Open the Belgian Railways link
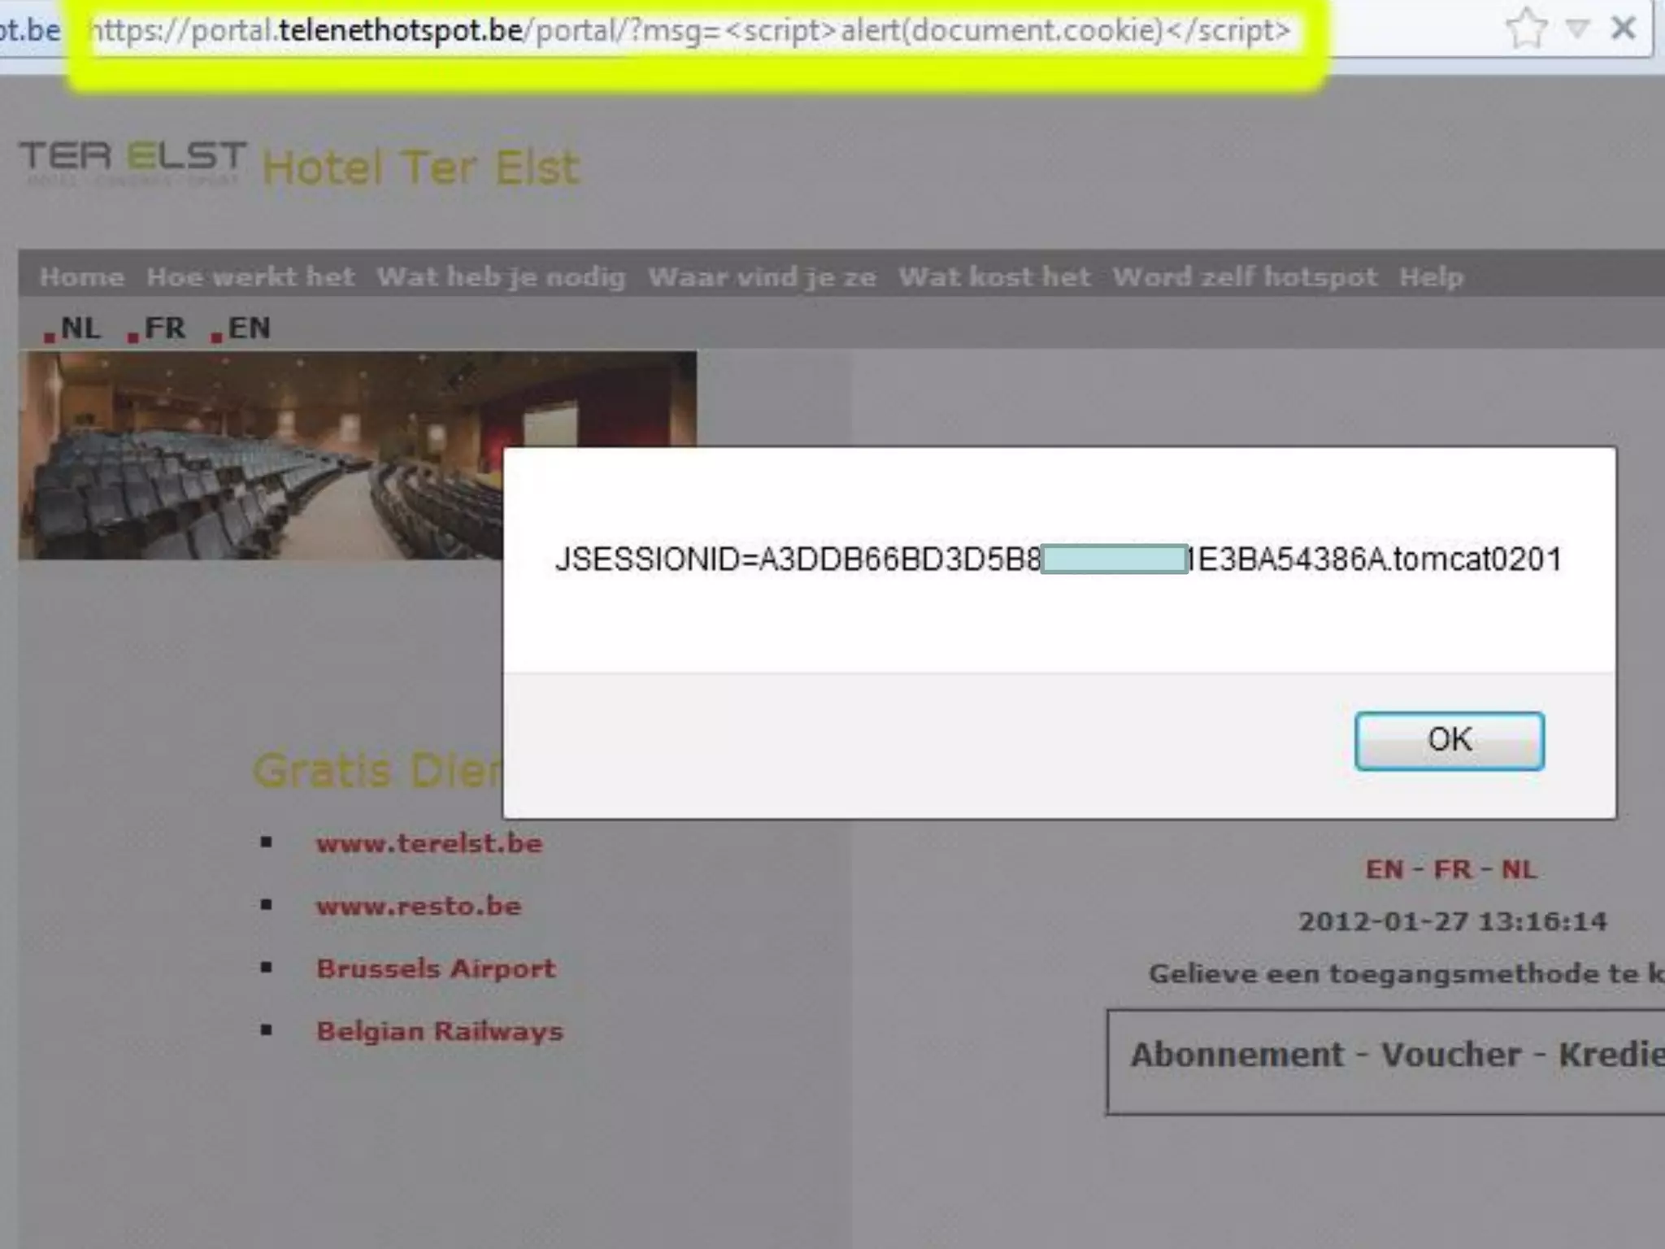 click(439, 1031)
